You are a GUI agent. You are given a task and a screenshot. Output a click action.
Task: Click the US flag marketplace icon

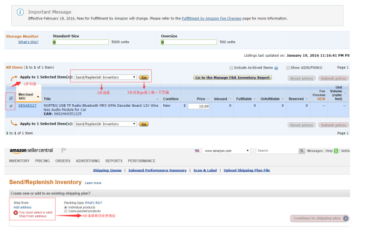197,151
